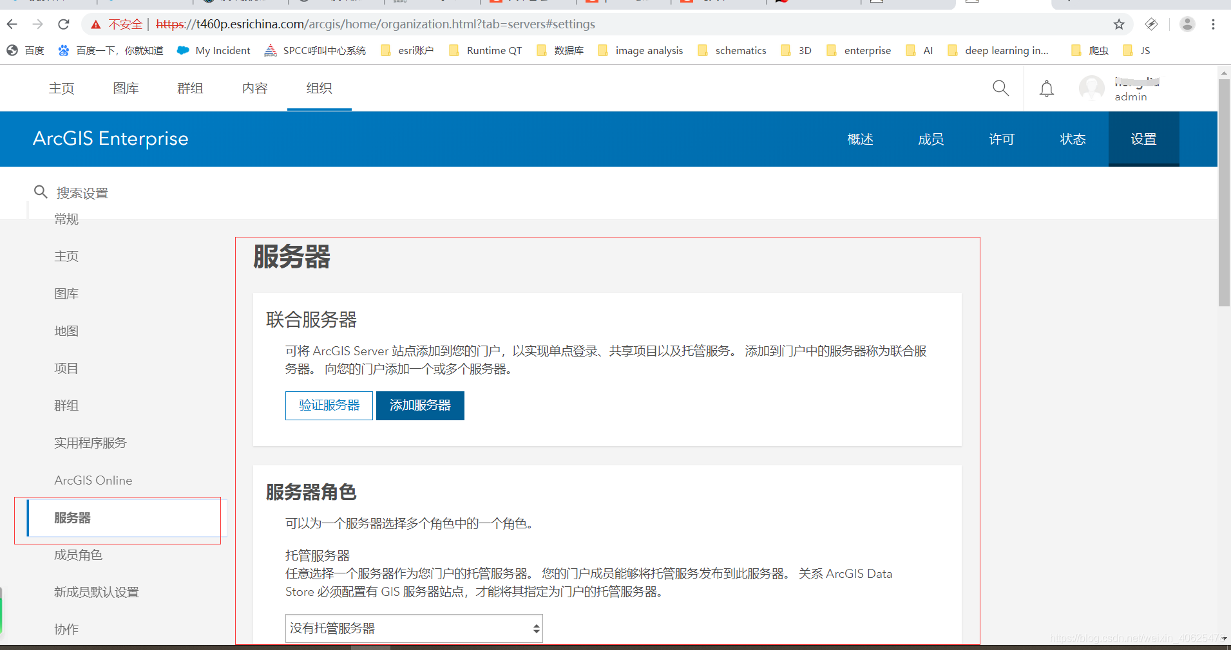
Task: Click the page vertical scrollbar
Action: pos(1224,193)
